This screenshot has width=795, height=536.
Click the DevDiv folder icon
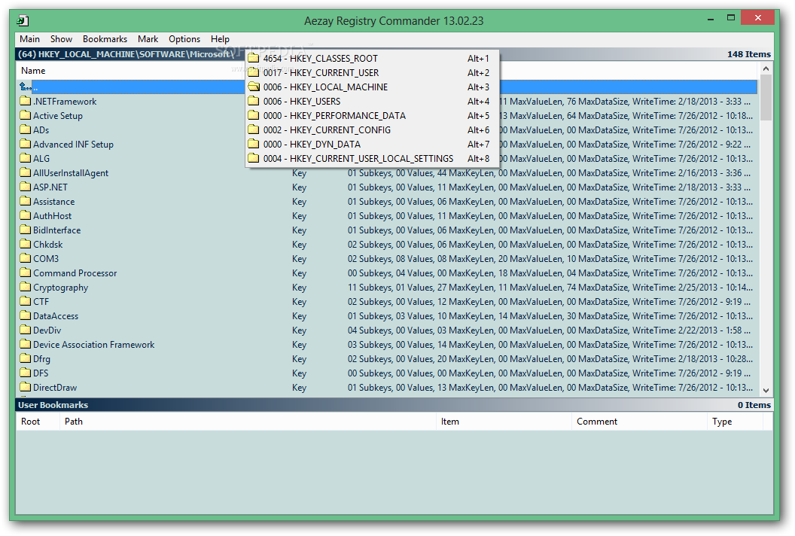pyautogui.click(x=26, y=330)
